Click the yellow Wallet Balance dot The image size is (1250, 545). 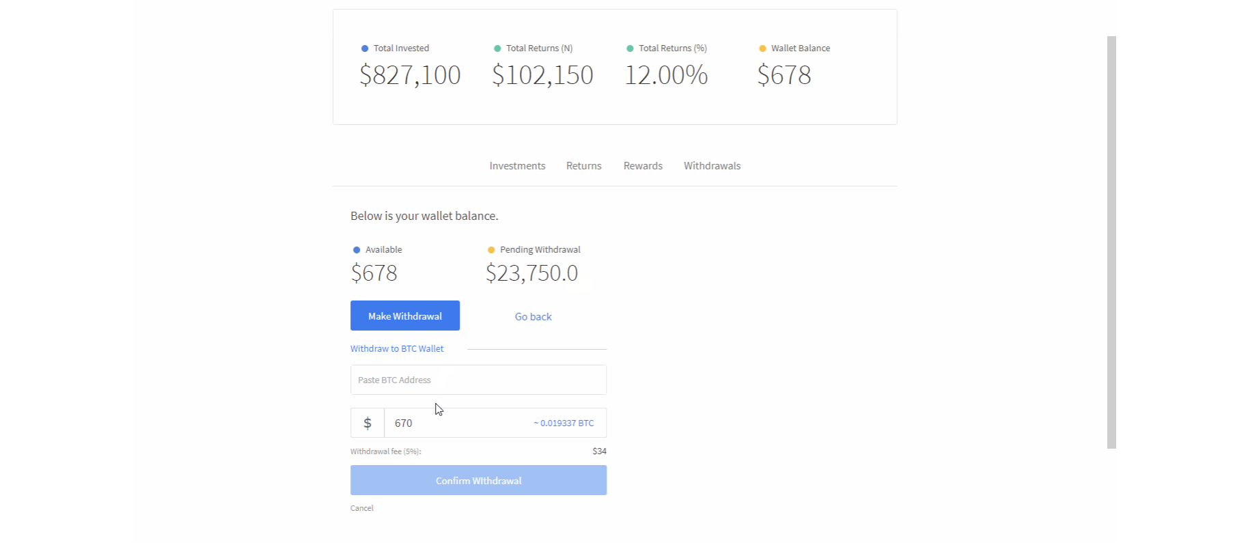pos(762,48)
